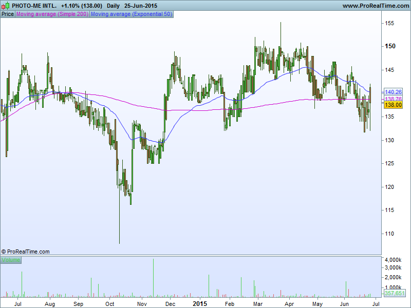Open the Moving average (Exponential 50) label
The image size is (411, 308).
(x=131, y=14)
